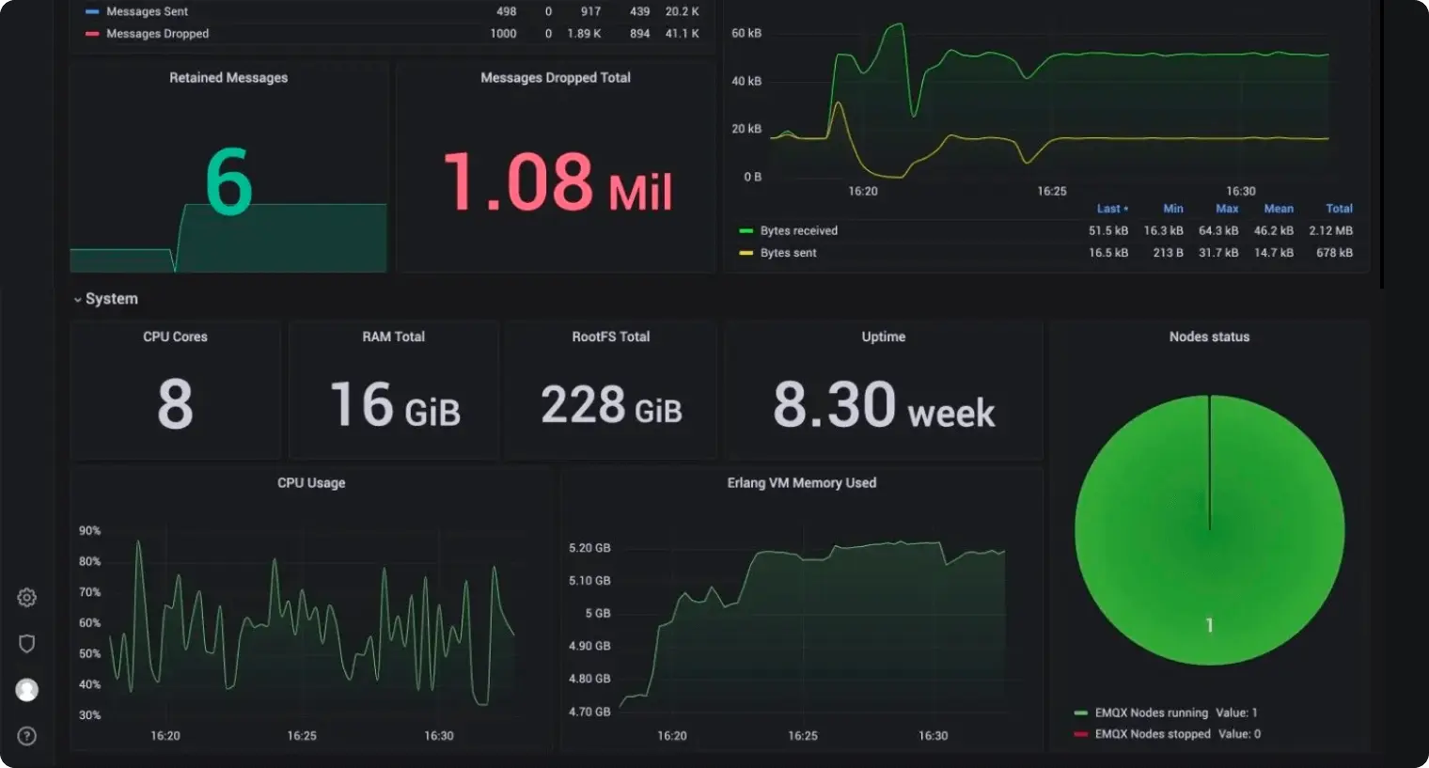The image size is (1429, 768).
Task: Sort the bytes legend by Max column
Action: (x=1227, y=209)
